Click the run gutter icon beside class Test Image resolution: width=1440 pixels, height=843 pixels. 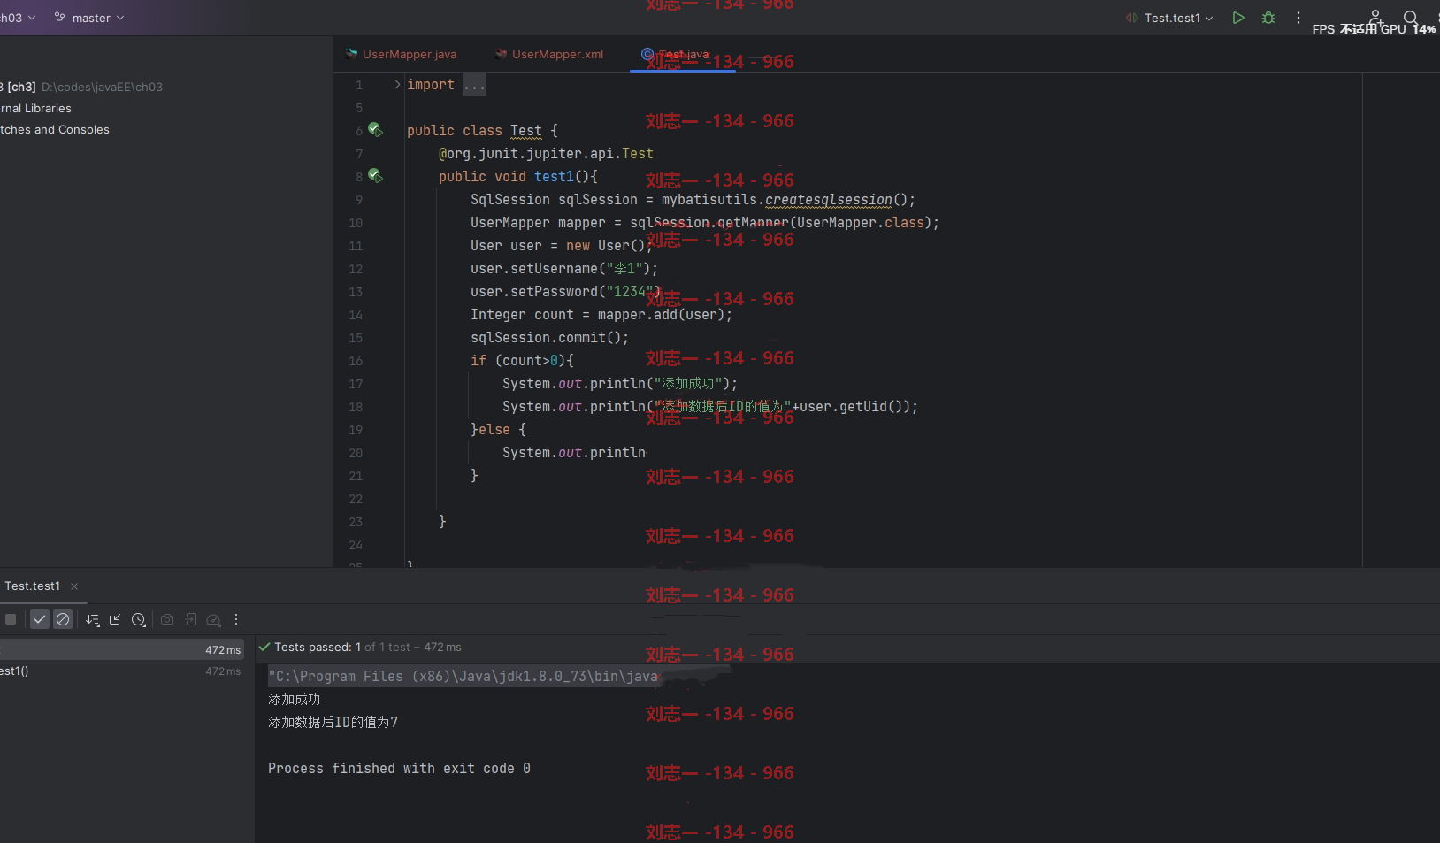[x=375, y=129]
